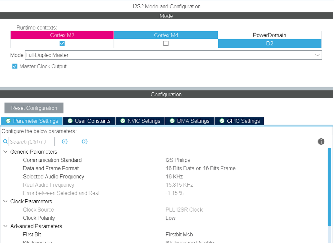Select the I2S Philips value
This screenshot has height=243, width=334.
178,160
